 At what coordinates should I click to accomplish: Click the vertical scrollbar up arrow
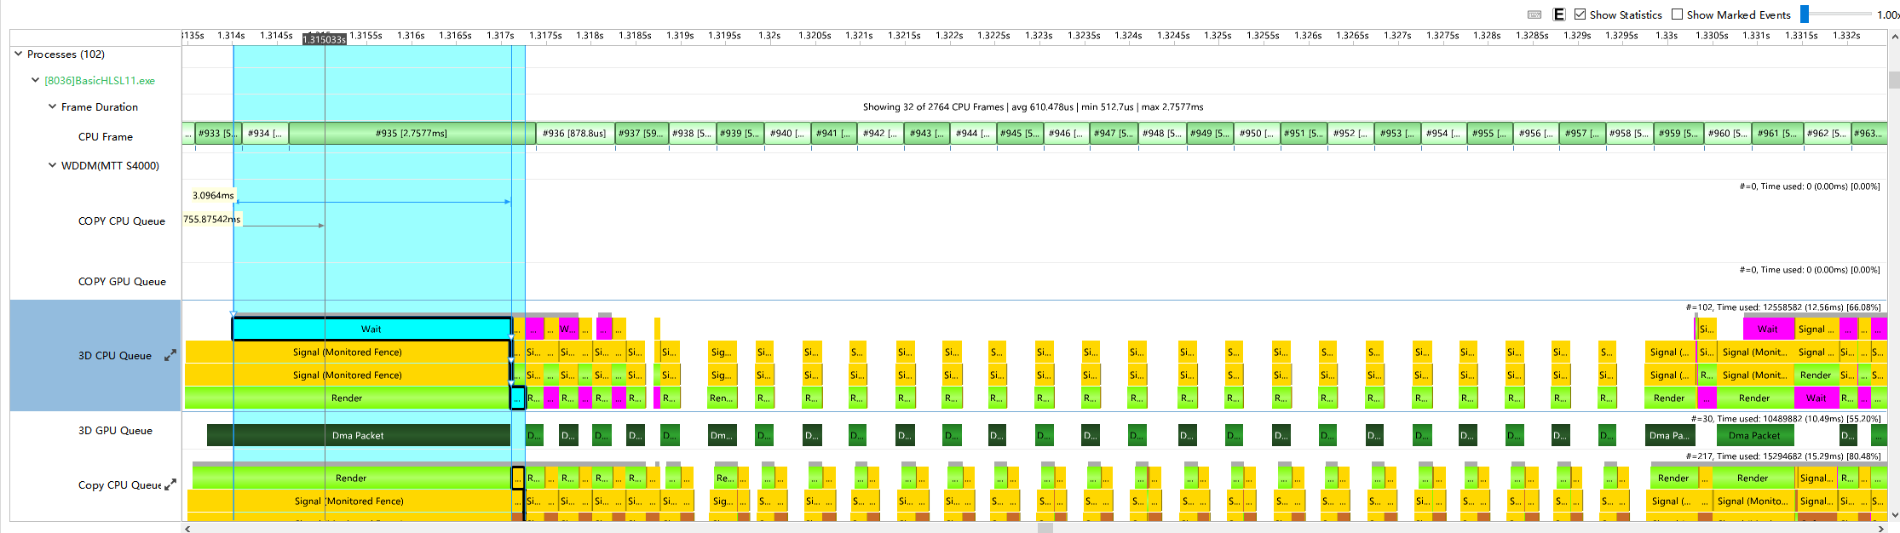pyautogui.click(x=1894, y=37)
